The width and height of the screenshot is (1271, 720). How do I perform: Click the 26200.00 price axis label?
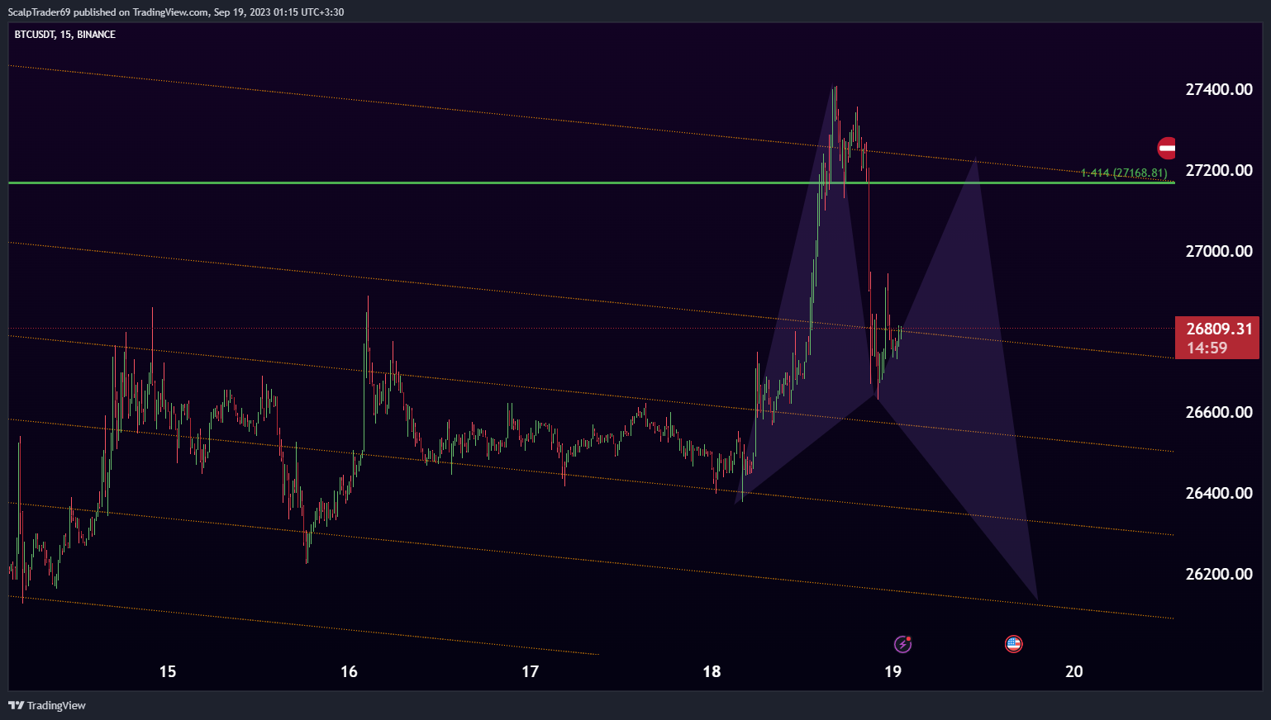(1219, 574)
